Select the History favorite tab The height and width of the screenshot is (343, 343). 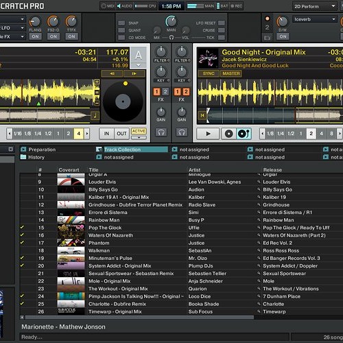coord(36,157)
